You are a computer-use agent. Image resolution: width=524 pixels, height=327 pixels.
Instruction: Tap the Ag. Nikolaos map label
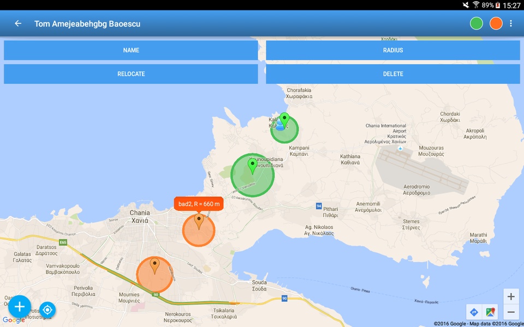319,230
